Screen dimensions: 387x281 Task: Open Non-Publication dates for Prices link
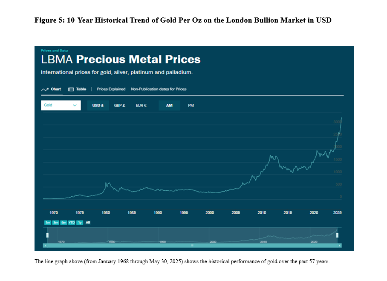pyautogui.click(x=159, y=89)
